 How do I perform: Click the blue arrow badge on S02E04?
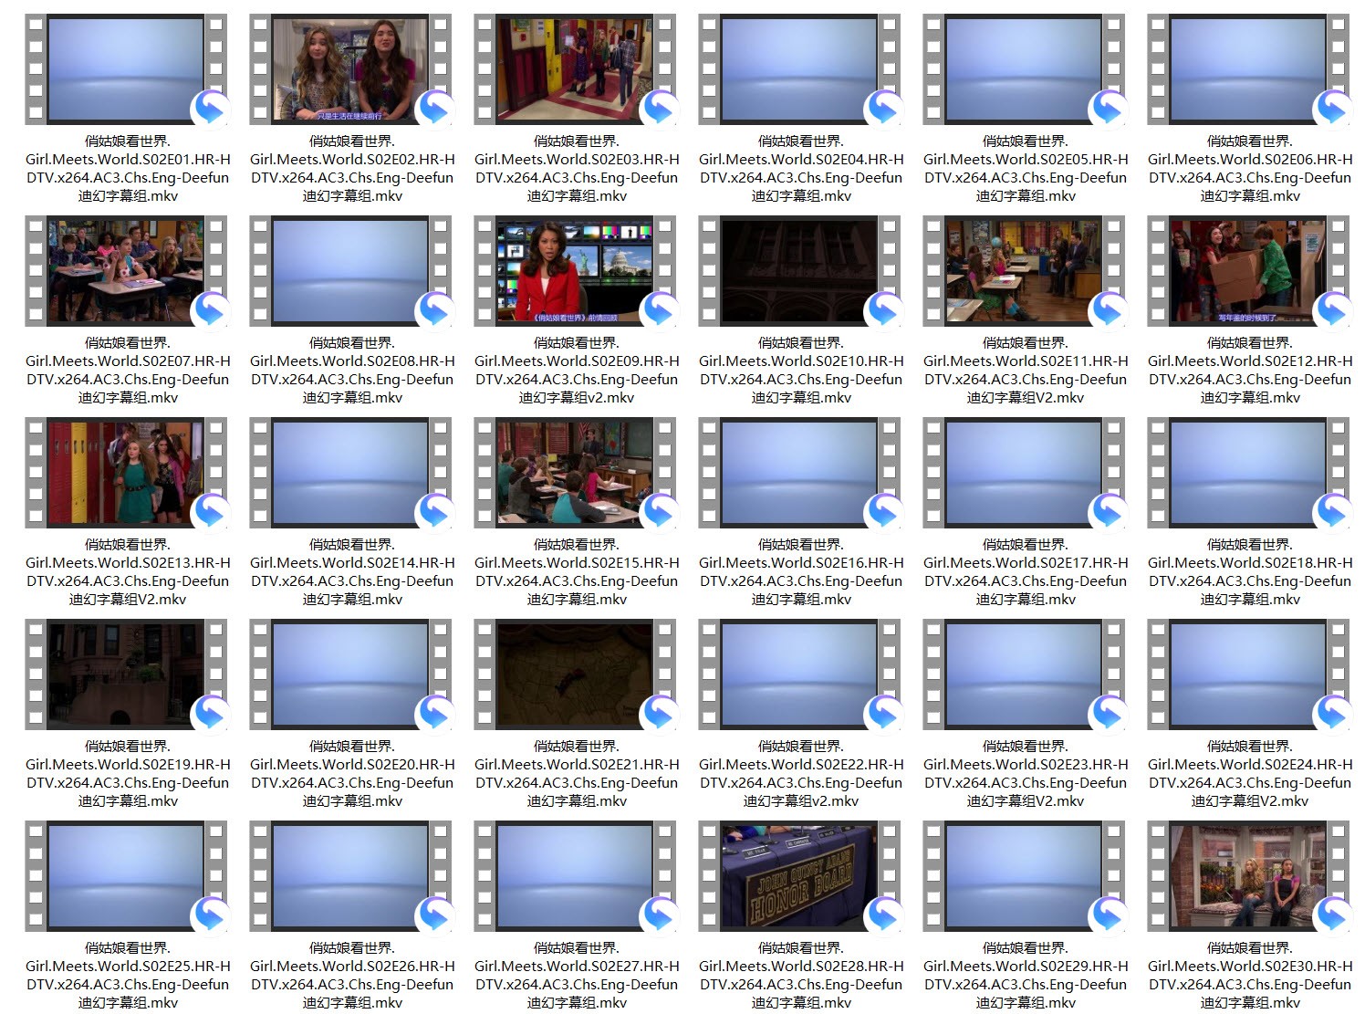(x=883, y=109)
